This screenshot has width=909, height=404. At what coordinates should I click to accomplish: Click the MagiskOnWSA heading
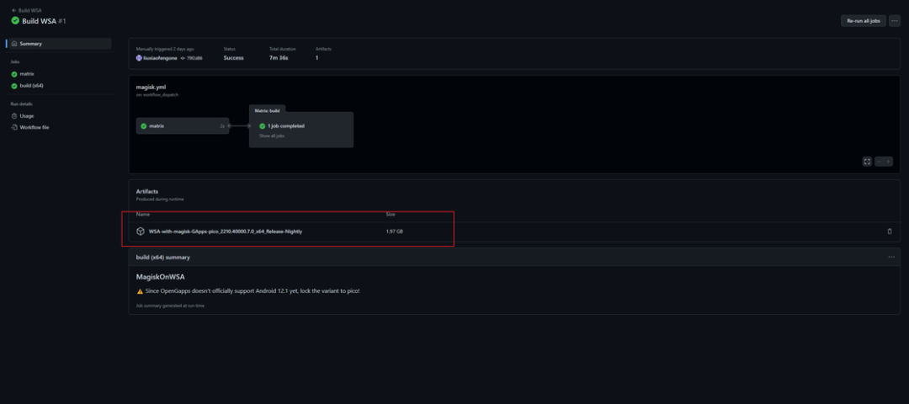[161, 277]
